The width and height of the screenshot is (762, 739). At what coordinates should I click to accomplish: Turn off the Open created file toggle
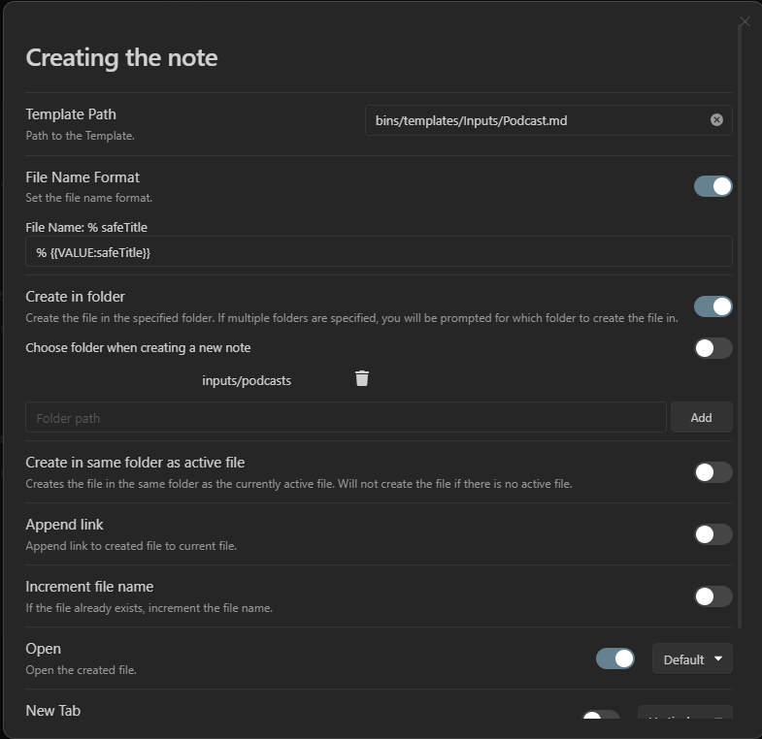click(614, 659)
